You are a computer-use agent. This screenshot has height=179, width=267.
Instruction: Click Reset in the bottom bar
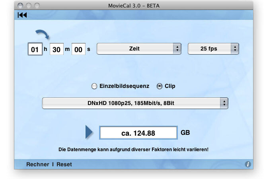[x=64, y=164]
